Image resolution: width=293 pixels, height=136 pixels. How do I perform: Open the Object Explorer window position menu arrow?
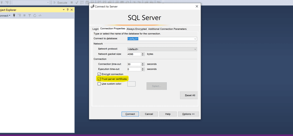click(x=63, y=10)
